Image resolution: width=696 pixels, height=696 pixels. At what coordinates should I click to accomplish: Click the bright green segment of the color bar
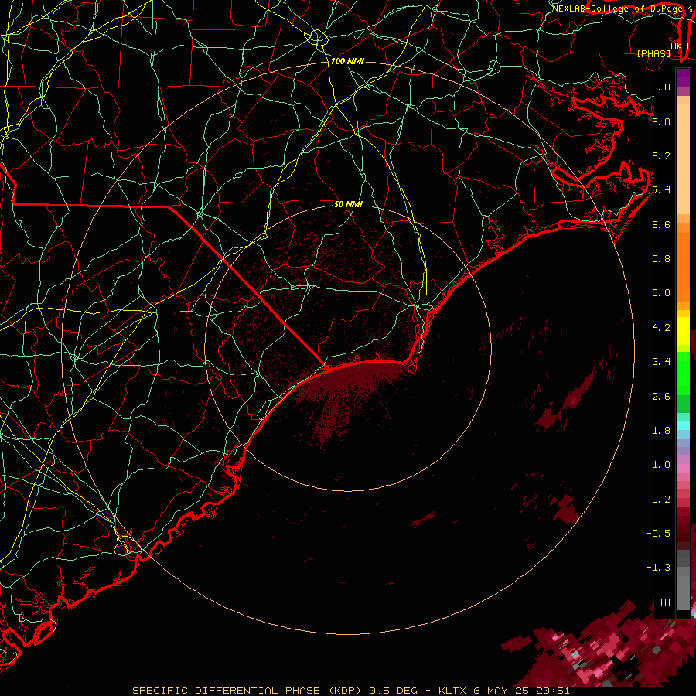pyautogui.click(x=683, y=373)
